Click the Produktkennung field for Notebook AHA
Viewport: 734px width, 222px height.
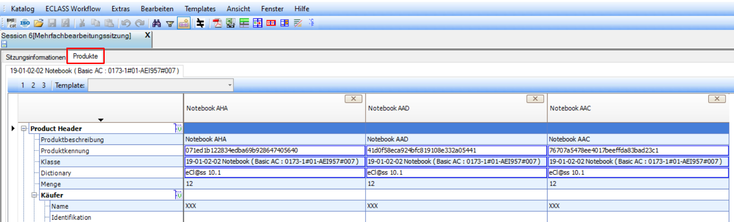tap(274, 150)
